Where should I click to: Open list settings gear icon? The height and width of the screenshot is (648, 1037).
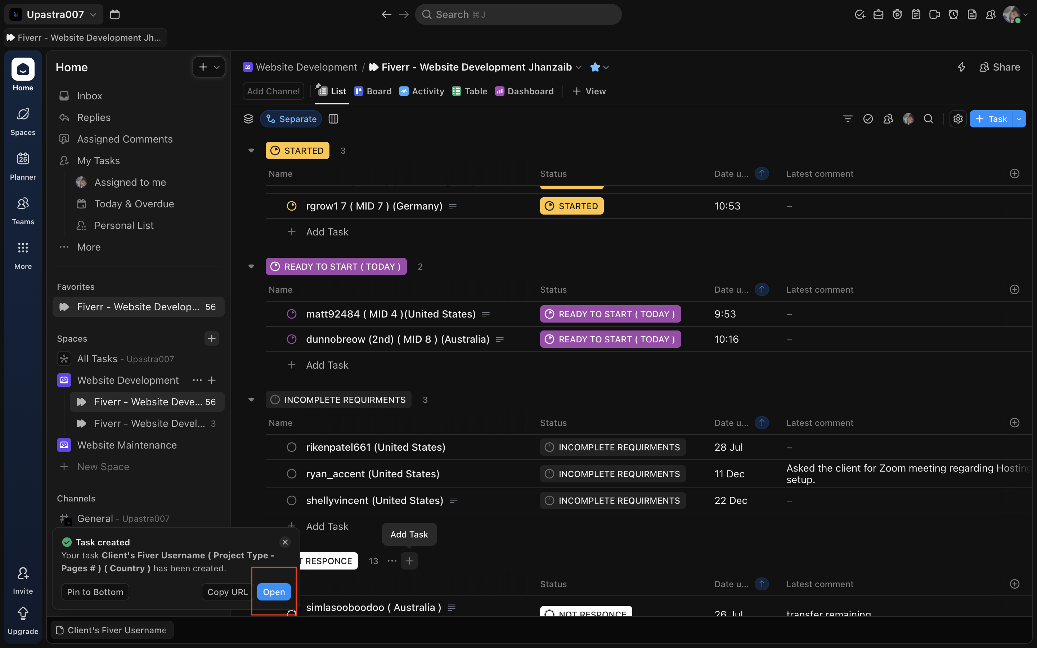tap(958, 119)
